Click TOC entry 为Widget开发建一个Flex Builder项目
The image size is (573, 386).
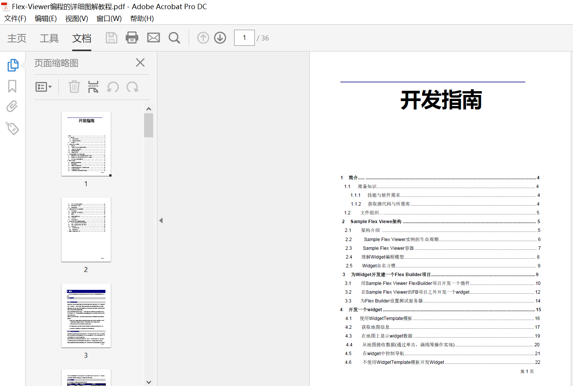click(x=440, y=275)
